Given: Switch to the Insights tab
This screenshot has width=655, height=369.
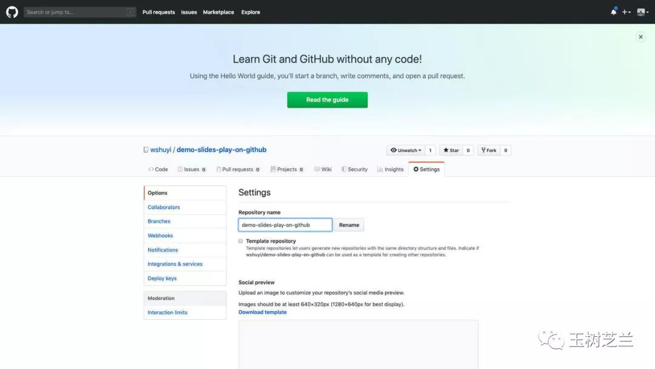Looking at the screenshot, I should [x=390, y=169].
